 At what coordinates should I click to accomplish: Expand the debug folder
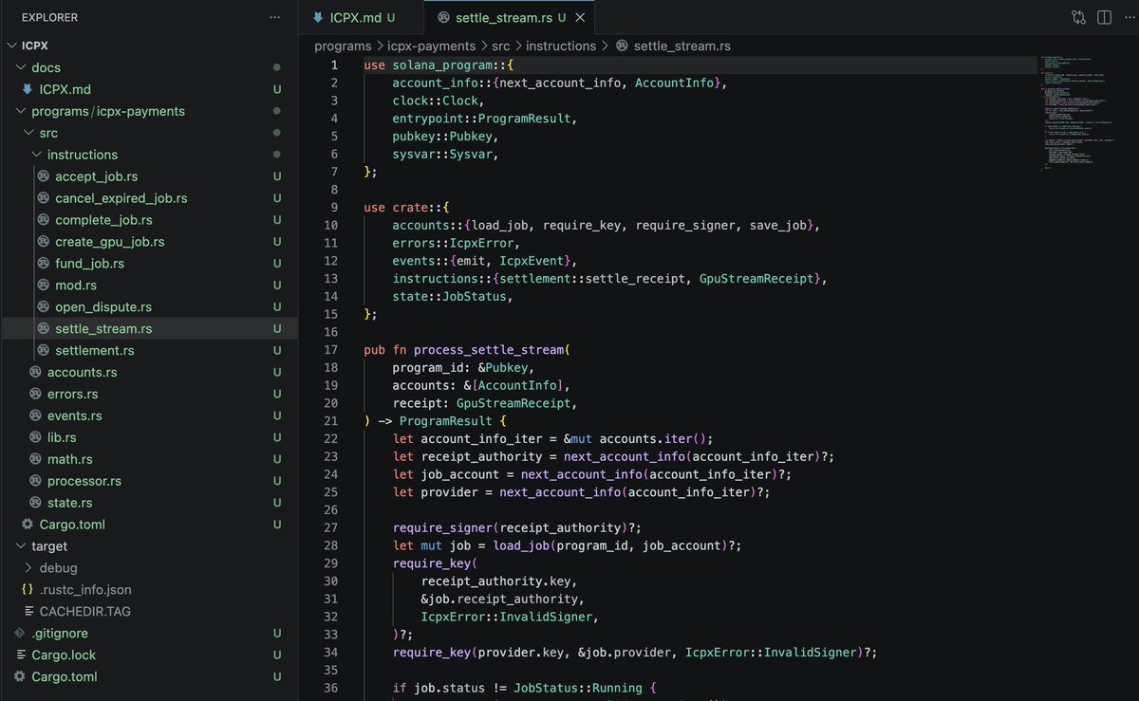coord(58,568)
